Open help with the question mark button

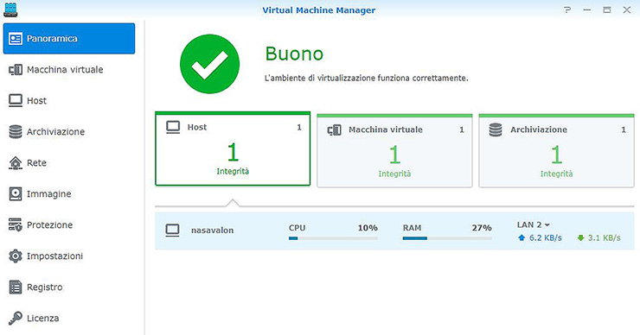(567, 9)
